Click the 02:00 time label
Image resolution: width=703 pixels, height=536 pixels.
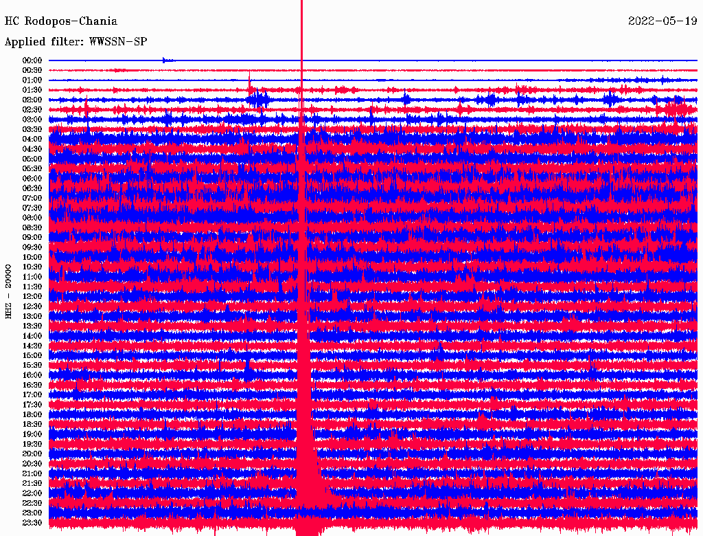click(x=32, y=100)
